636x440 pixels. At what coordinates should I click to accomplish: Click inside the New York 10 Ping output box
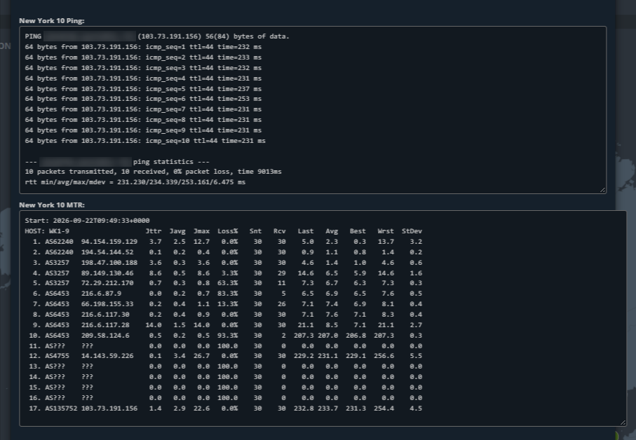[313, 110]
